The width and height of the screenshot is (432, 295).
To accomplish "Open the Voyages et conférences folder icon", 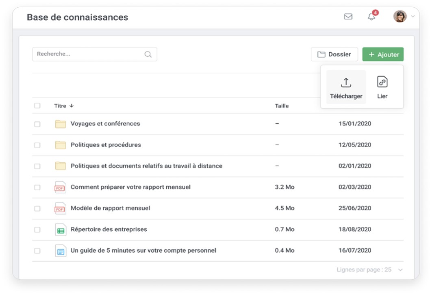I will [61, 124].
